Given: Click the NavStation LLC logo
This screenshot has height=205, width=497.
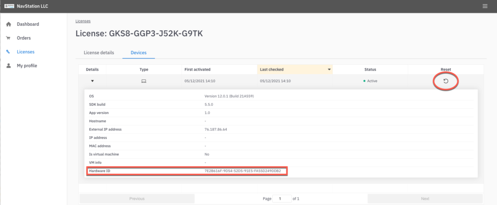Looking at the screenshot, I should [10, 6].
